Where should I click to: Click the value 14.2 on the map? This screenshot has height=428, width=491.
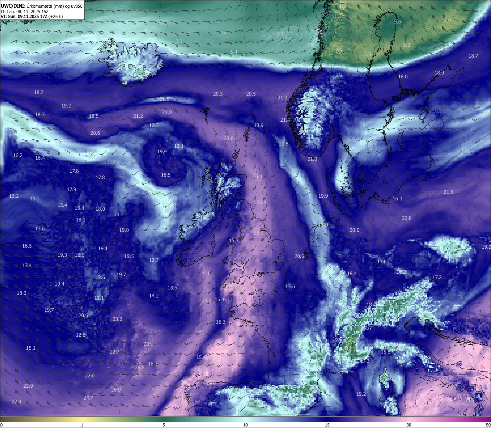click(x=154, y=296)
